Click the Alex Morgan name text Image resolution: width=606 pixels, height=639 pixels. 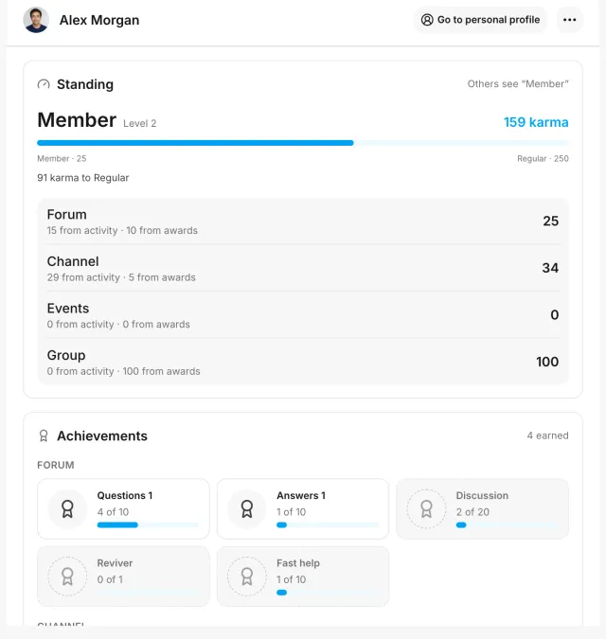pyautogui.click(x=99, y=20)
